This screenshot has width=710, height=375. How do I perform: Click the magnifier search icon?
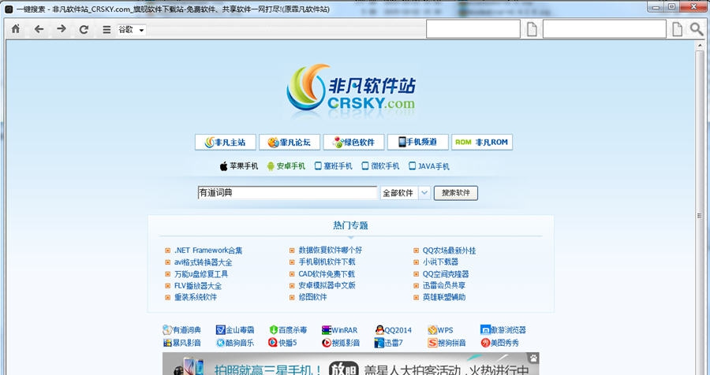697,29
